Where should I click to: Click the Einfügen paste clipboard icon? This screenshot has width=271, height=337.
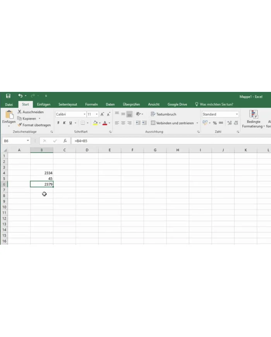(x=9, y=114)
